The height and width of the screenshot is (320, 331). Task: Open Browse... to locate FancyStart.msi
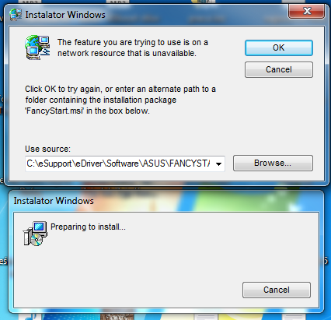[273, 163]
